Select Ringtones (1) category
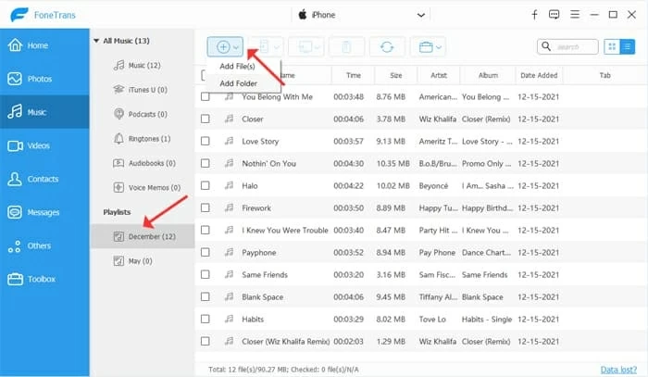Viewport: 648px width, 377px height. 143,139
